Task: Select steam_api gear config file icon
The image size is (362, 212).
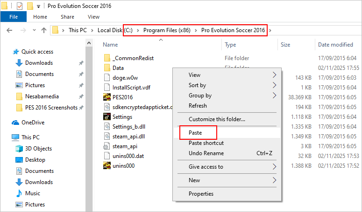Action: point(106,146)
